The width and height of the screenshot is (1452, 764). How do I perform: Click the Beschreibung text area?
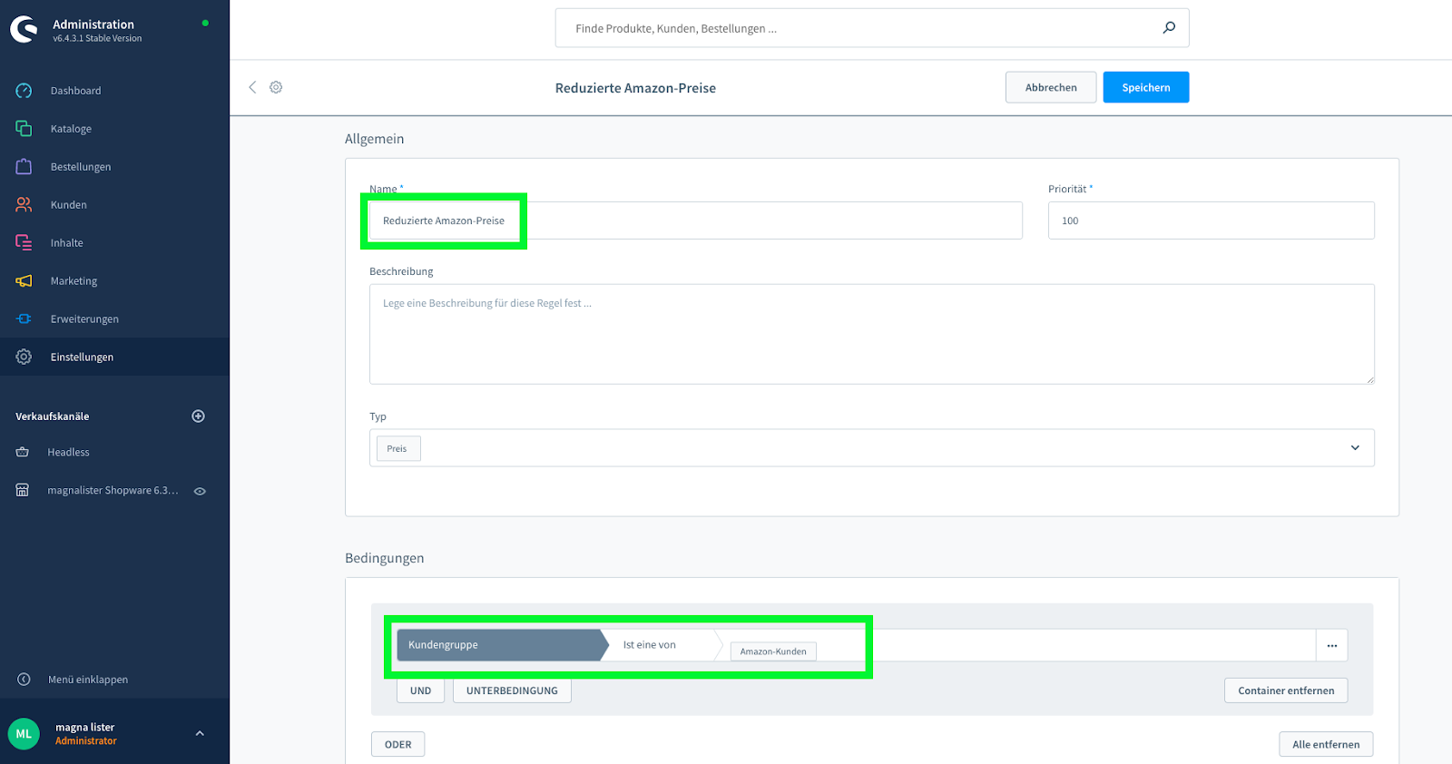[x=872, y=334]
